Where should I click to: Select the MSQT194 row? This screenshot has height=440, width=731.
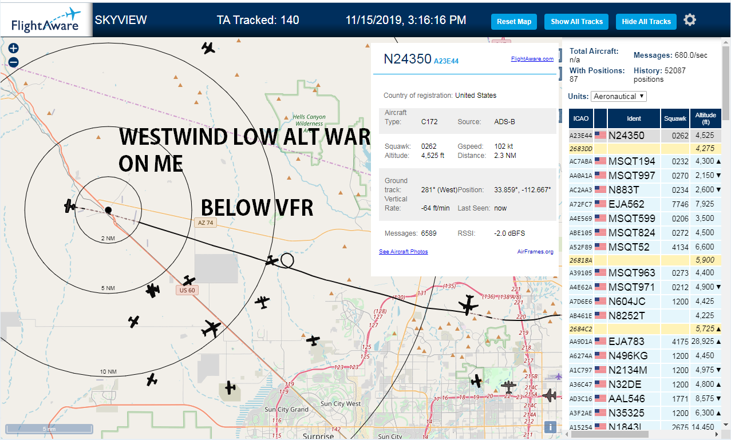click(x=645, y=161)
